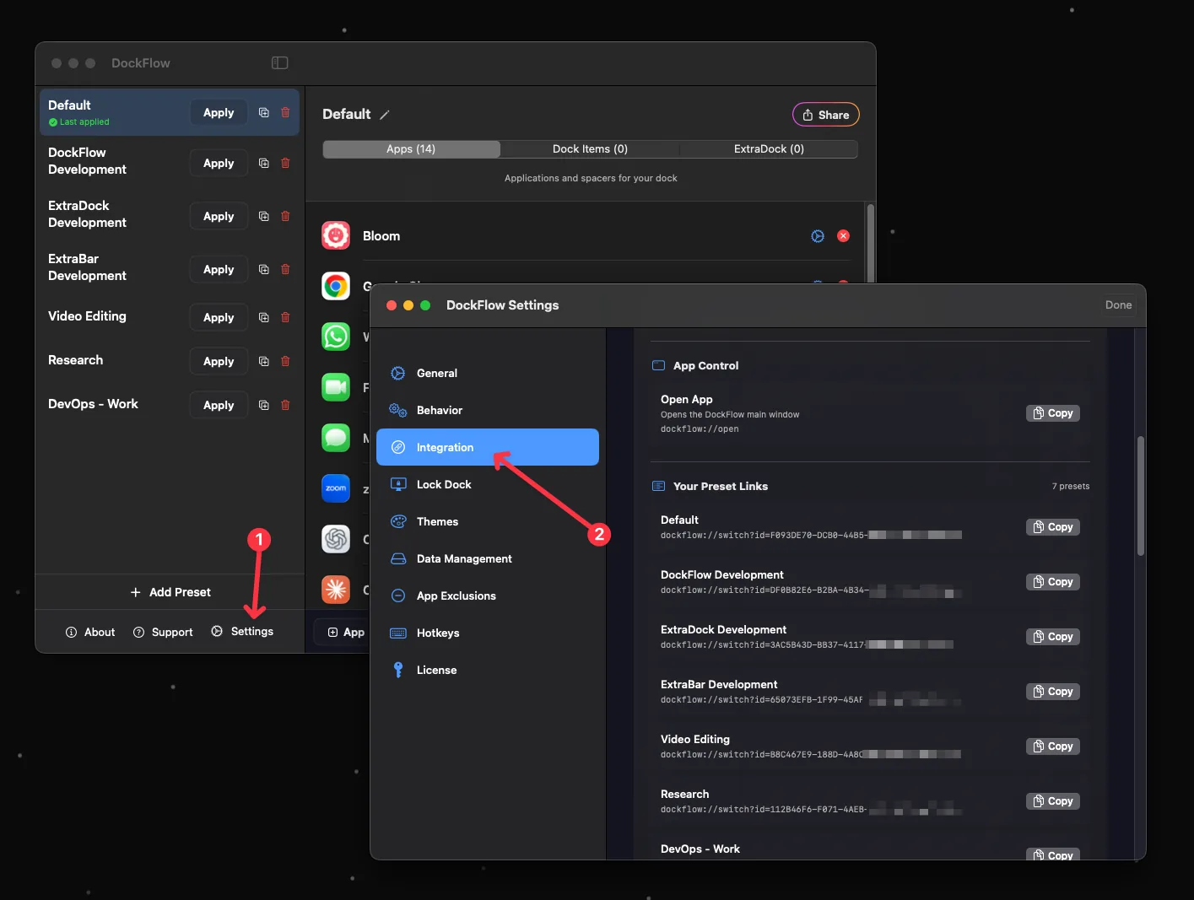Switch to the Apps (14) tab
The width and height of the screenshot is (1194, 900).
[x=412, y=149]
